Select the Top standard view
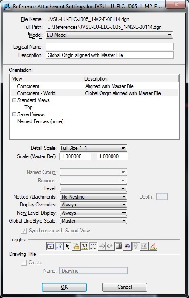Viewport: 189px width, 298px height. pyautogui.click(x=28, y=107)
